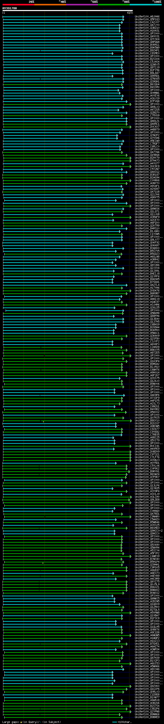Open hit UniRef100_Q47JY0

click(147, 25)
